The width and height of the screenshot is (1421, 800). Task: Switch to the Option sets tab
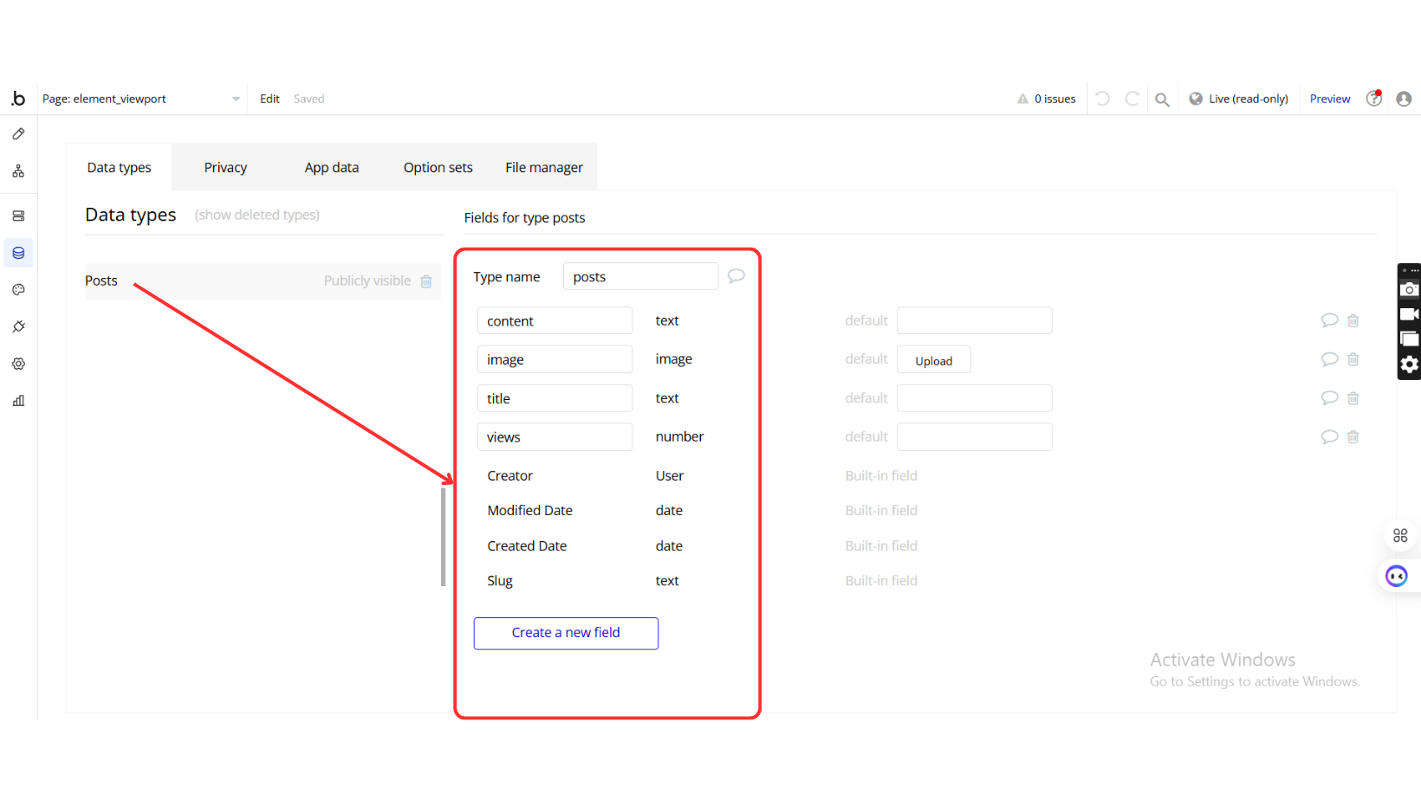tap(438, 168)
